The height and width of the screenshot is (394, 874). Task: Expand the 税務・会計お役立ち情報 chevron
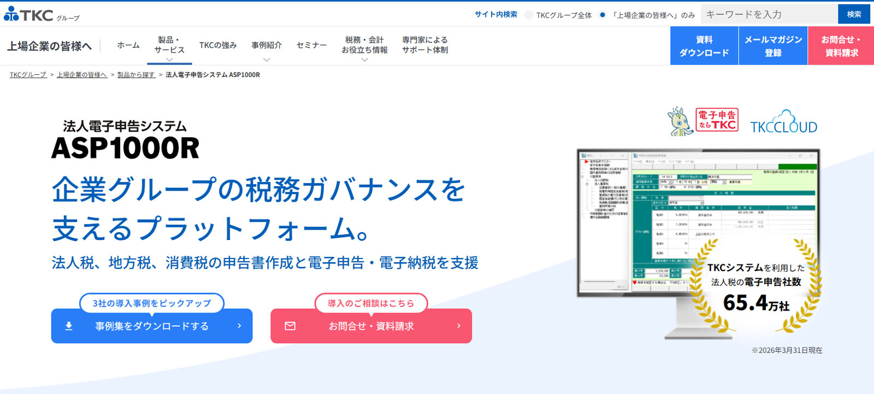[x=364, y=60]
